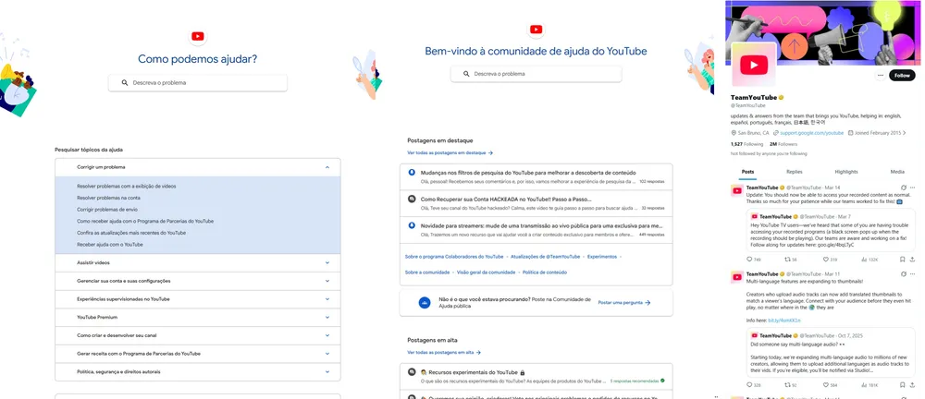The image size is (925, 399).
Task: Switch to the Replies tab
Action: (794, 172)
